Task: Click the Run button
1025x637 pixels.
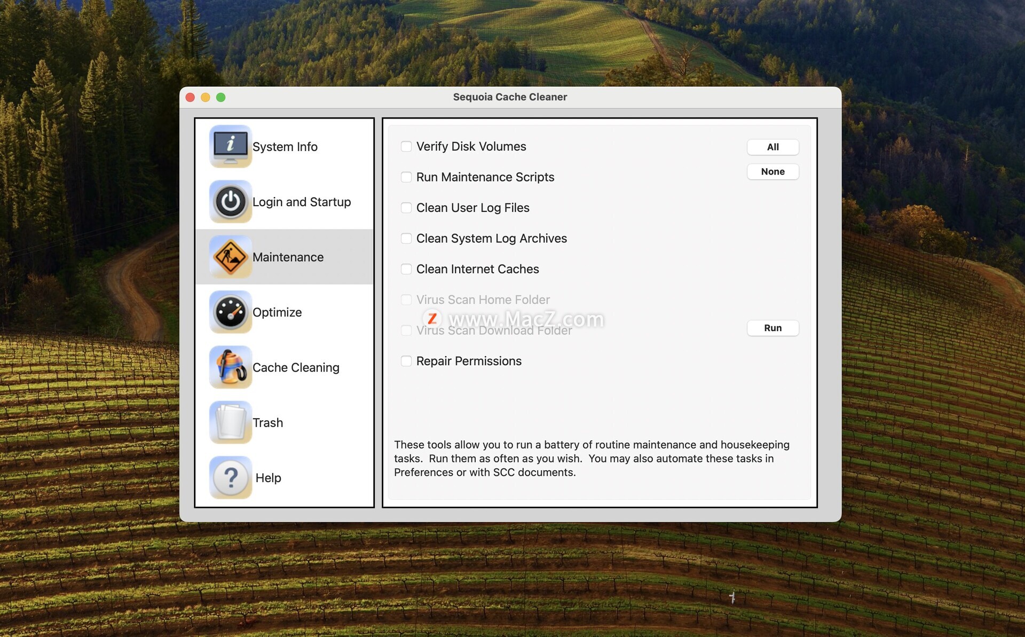Action: pyautogui.click(x=772, y=328)
